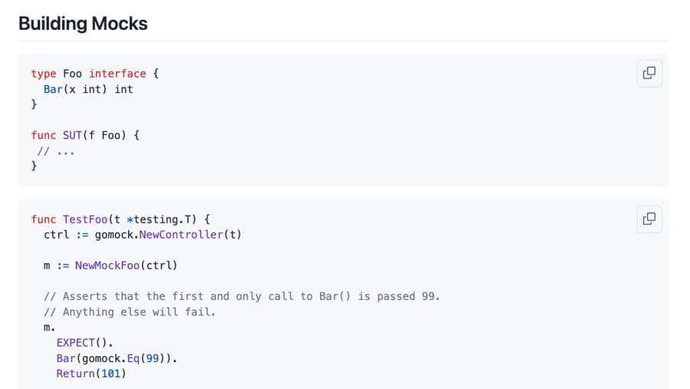Click the TestFoo function name
This screenshot has height=389, width=690.
pyautogui.click(x=85, y=219)
